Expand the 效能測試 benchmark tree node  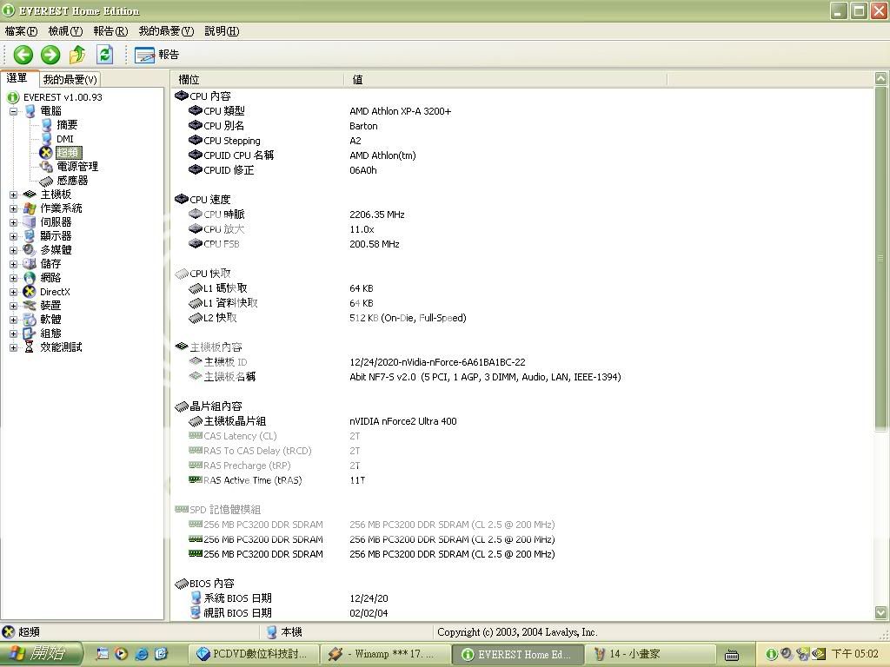pos(13,347)
